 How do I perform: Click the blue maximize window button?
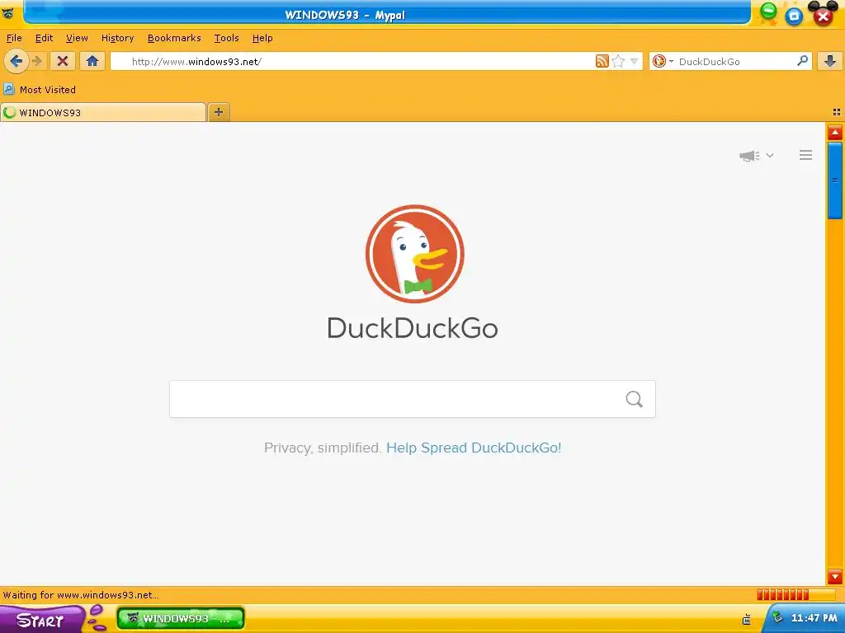[794, 16]
